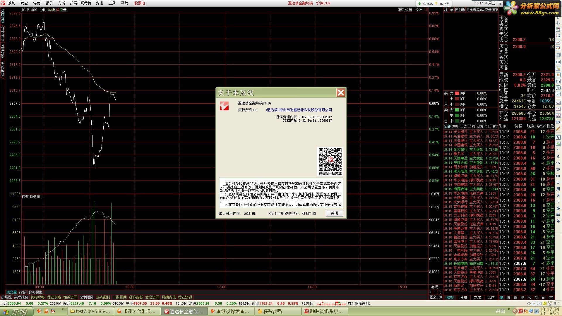Select the 值 tab in tick panel
This screenshot has width=562, height=316.
pyautogui.click(x=544, y=297)
